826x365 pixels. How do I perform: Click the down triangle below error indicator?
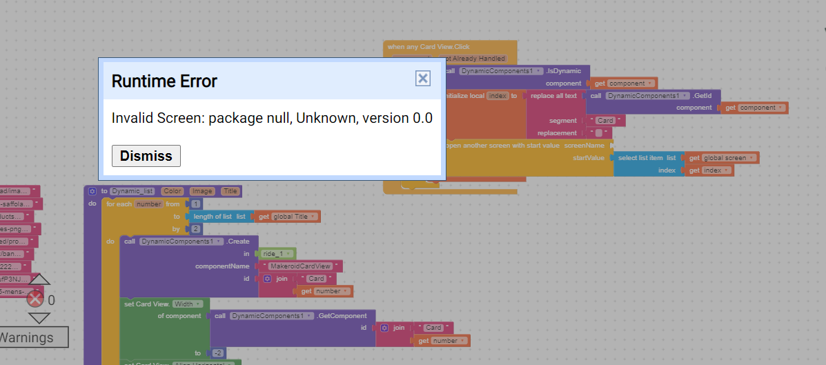39,318
